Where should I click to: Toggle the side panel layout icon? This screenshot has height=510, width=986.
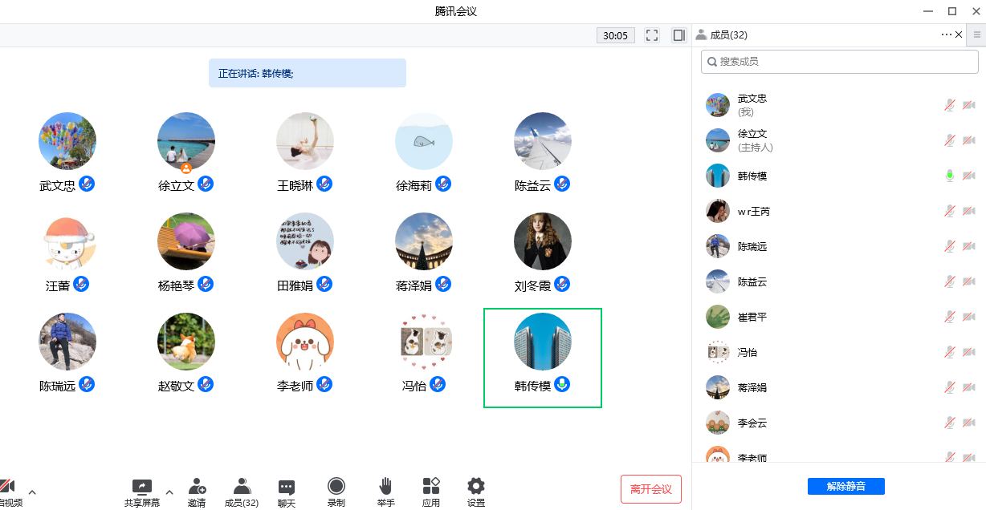tap(679, 35)
